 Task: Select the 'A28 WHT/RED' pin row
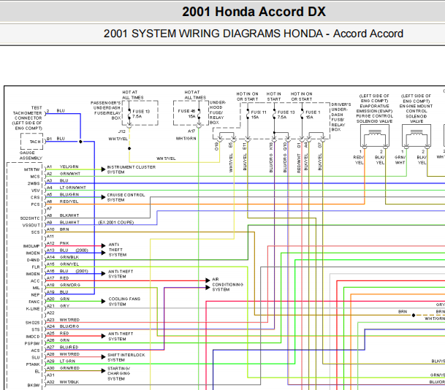(x=63, y=354)
